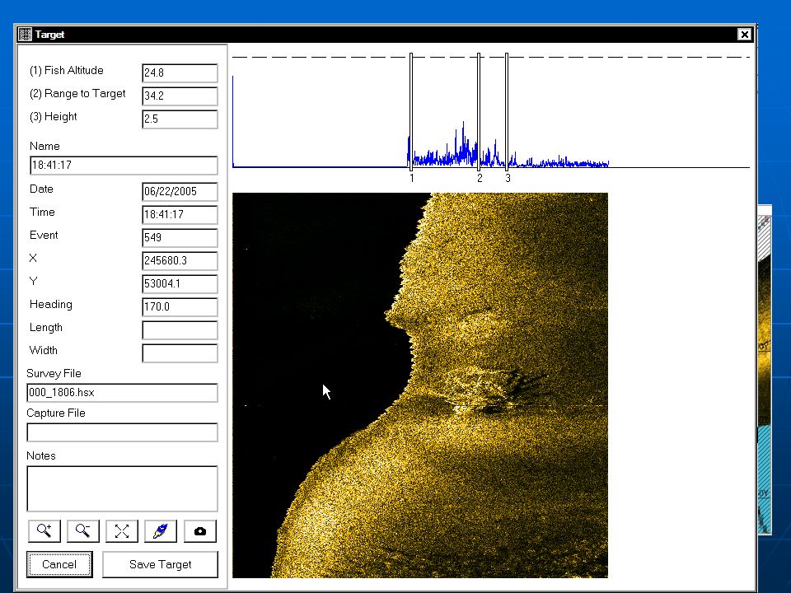
Task: Click the "(1) Fish Altitude" label
Action: pos(67,71)
